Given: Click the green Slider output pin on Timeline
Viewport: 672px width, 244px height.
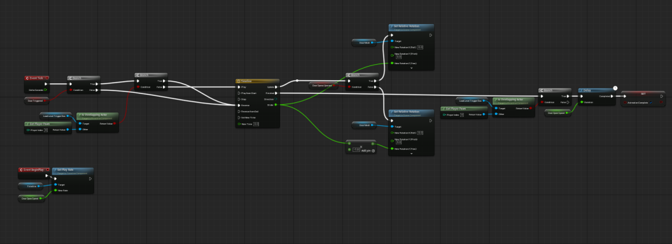Looking at the screenshot, I should (276, 105).
